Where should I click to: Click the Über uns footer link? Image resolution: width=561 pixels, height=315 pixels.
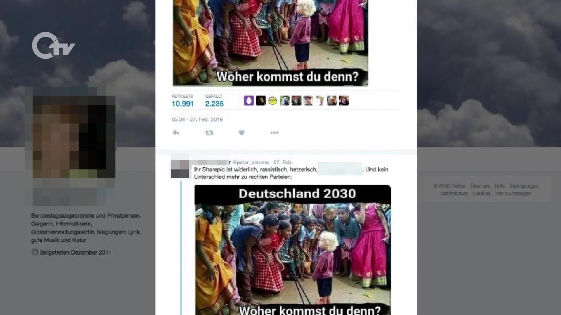click(480, 186)
